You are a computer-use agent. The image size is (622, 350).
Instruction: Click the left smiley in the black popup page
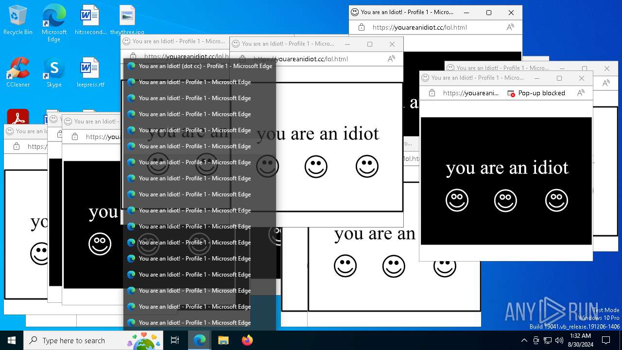[x=457, y=200]
